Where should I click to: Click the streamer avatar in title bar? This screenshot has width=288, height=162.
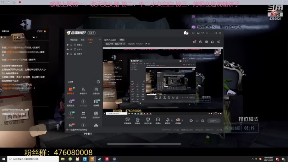(186, 33)
